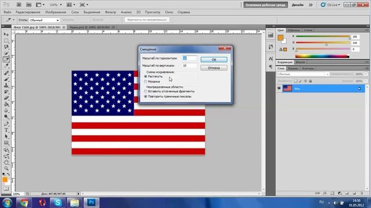Select the 3D Rotate tool
Image resolution: width=371 pixels, height=208 pixels.
[6, 150]
